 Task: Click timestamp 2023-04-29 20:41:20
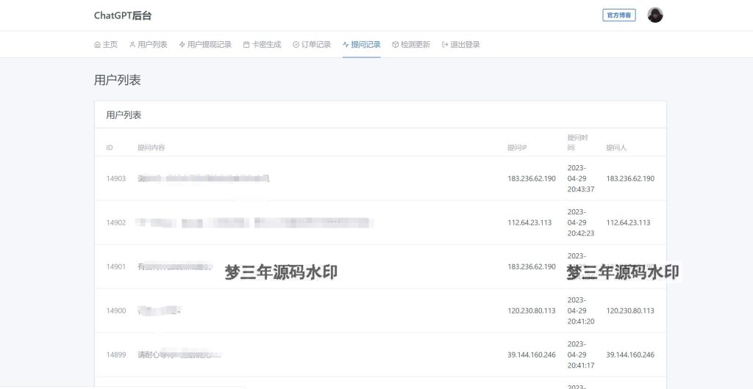pos(581,311)
